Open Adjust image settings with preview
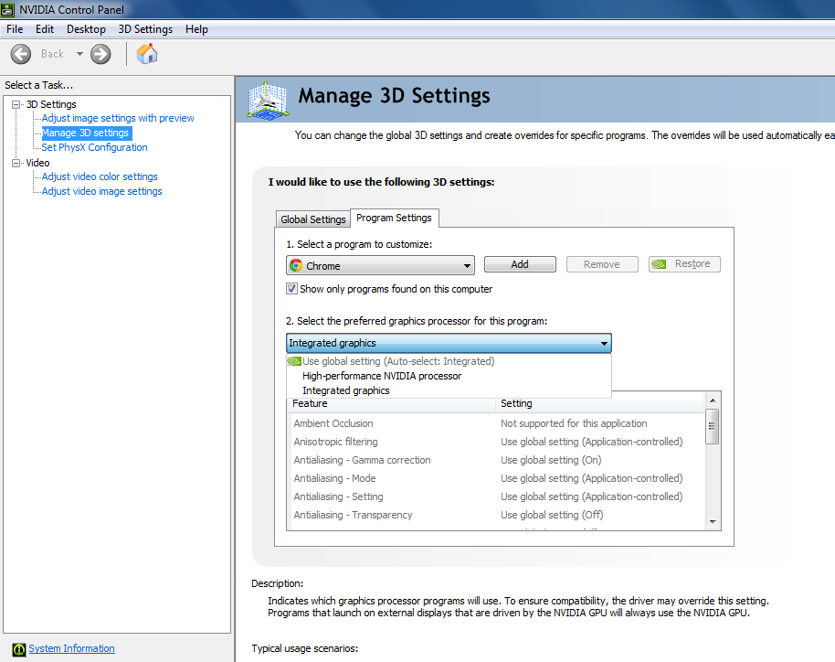The height and width of the screenshot is (662, 835). pos(118,118)
